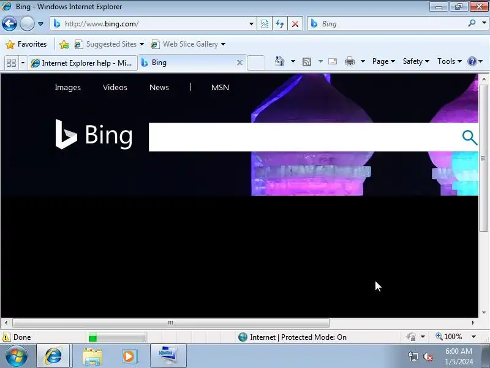Viewport: 490px width, 368px height.
Task: Click the vertical scrollbar thumb
Action: tap(483, 158)
